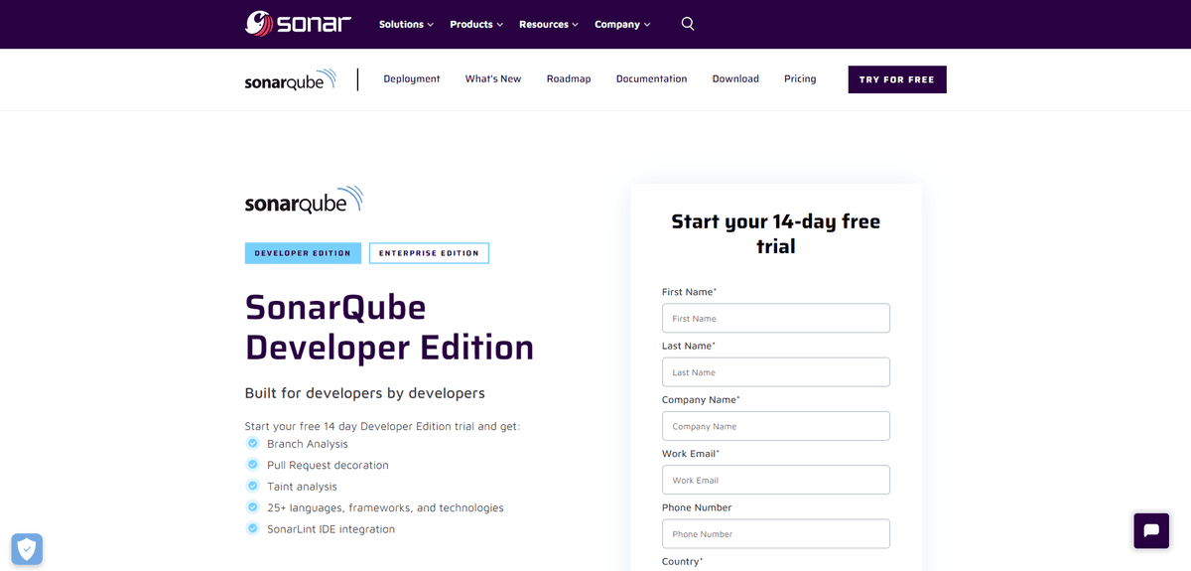This screenshot has height=571, width=1191.
Task: Open the Roadmap link
Action: click(x=569, y=78)
